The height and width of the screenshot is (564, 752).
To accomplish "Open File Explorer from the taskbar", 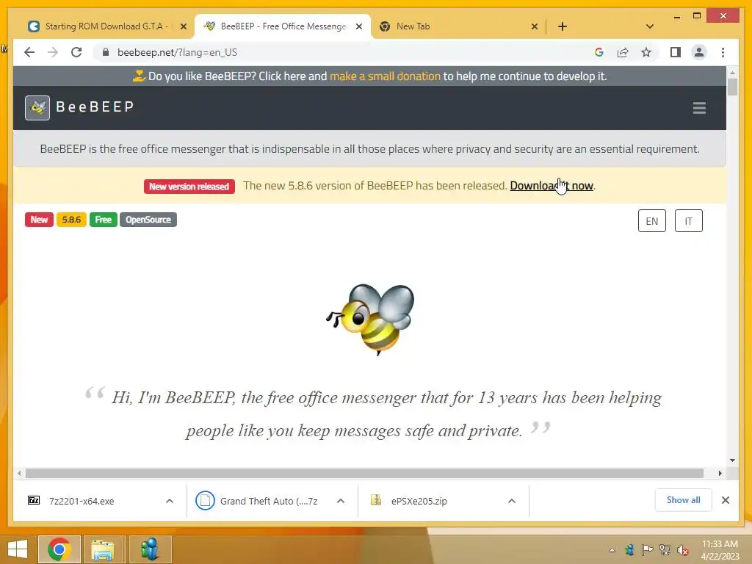I will pos(103,549).
